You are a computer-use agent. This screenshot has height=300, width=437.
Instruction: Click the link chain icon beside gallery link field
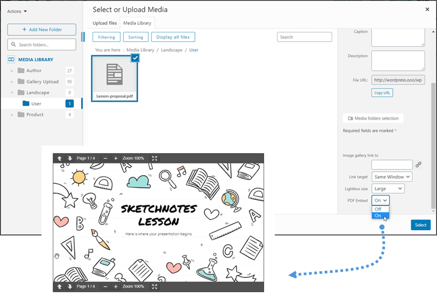coord(418,165)
